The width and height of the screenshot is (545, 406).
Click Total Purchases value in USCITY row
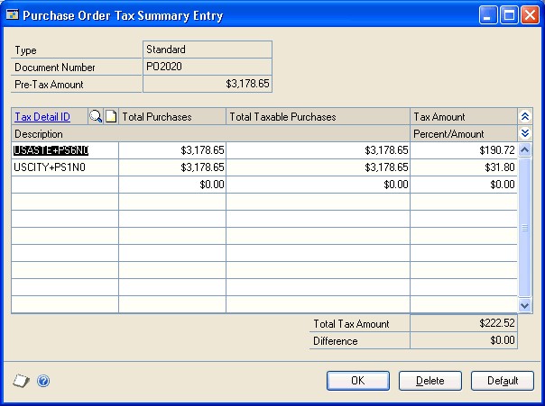click(x=172, y=167)
